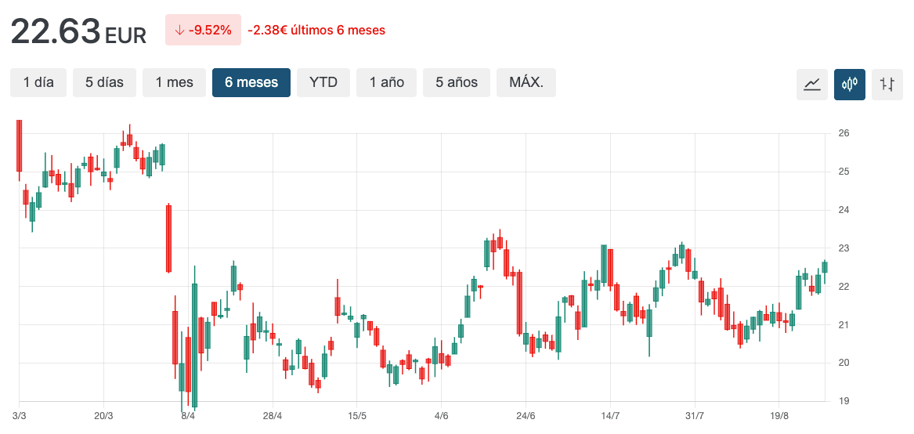The image size is (914, 434).
Task: Show year-to-date with YTD
Action: point(323,82)
